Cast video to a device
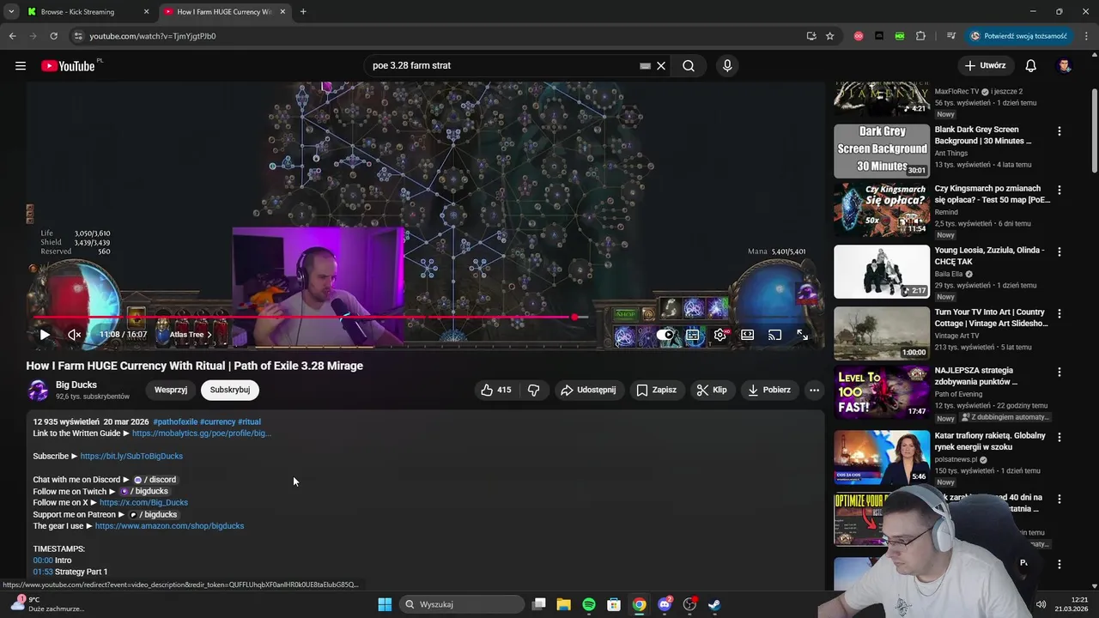This screenshot has height=618, width=1099. point(774,335)
